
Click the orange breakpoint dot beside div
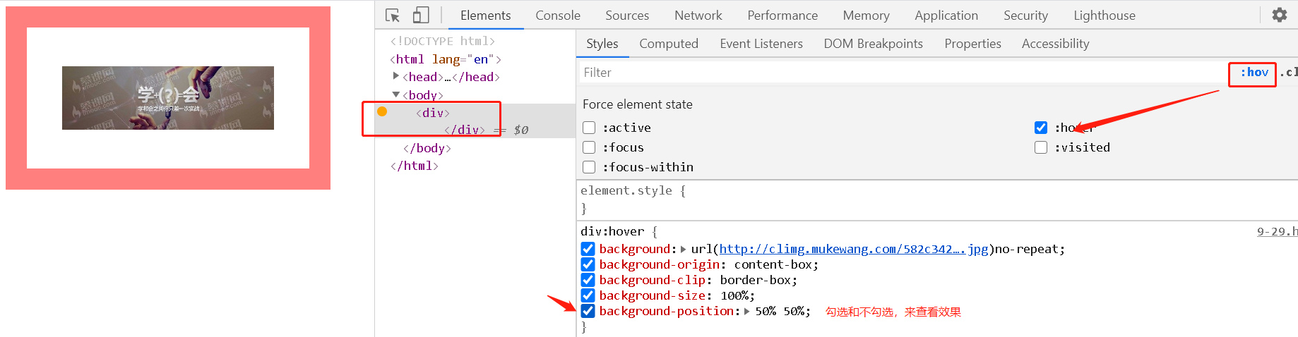click(x=382, y=111)
